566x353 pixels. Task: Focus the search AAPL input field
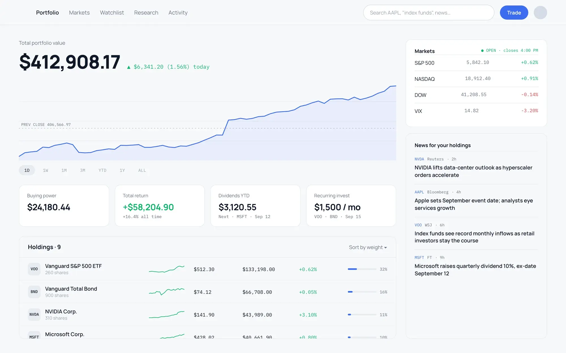[429, 13]
